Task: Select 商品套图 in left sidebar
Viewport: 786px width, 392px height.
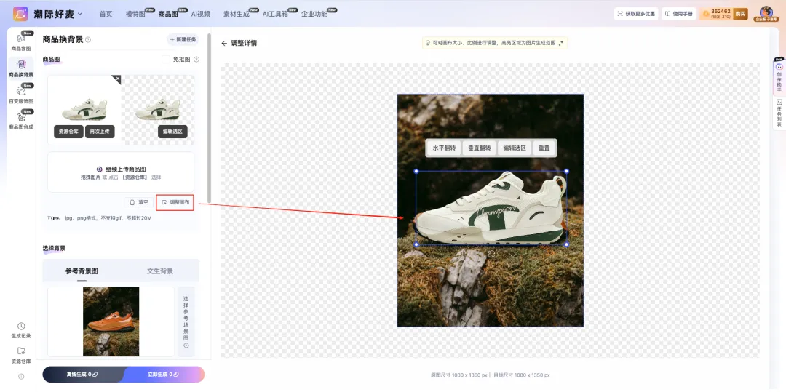Action: (21, 42)
